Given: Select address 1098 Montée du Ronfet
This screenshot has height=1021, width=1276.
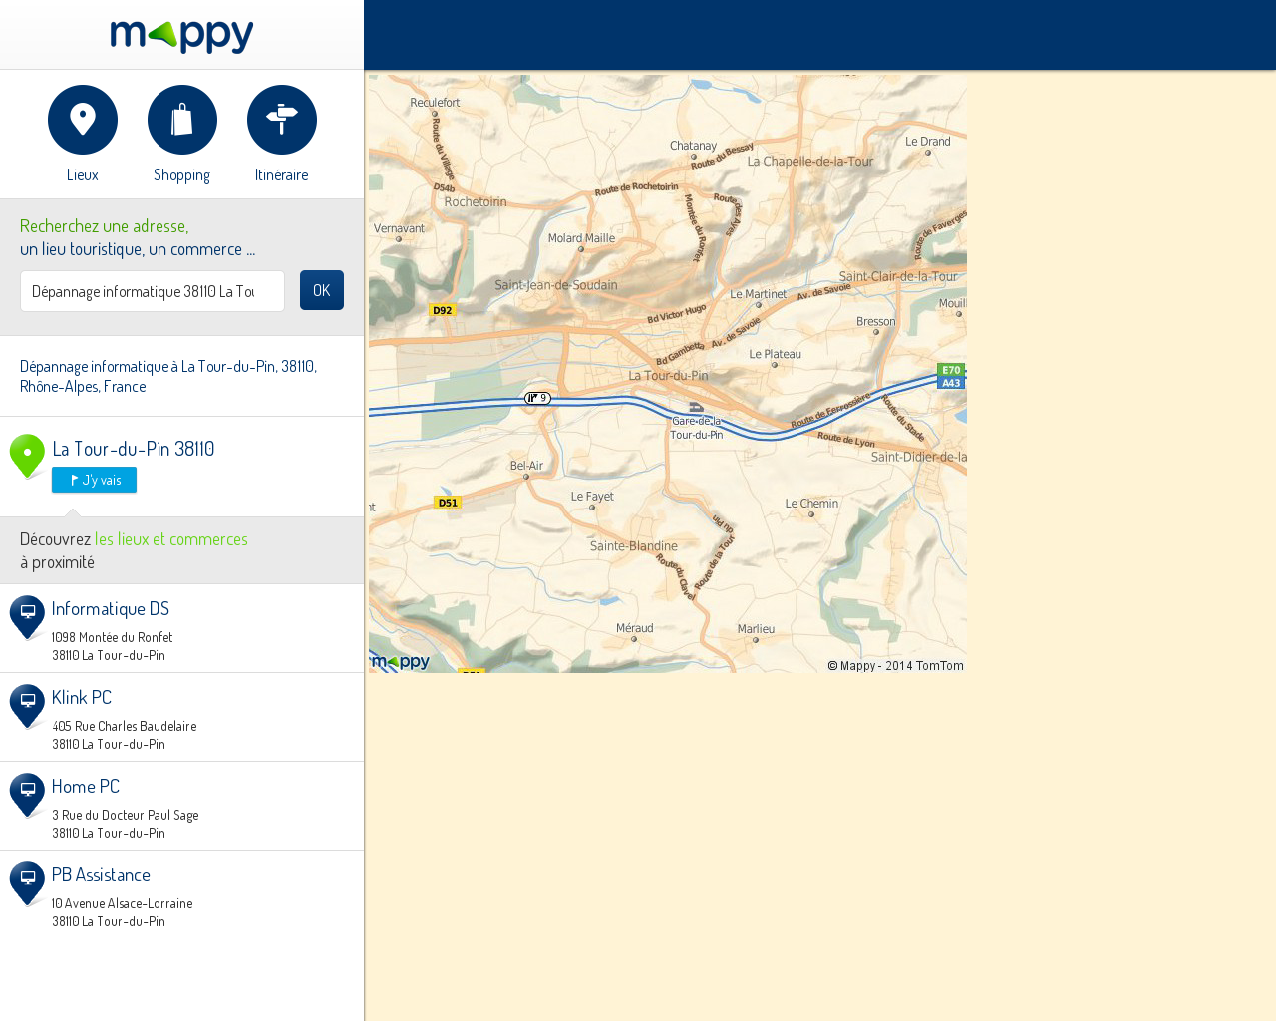Looking at the screenshot, I should 113,637.
